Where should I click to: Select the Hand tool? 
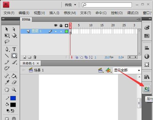point(7,90)
